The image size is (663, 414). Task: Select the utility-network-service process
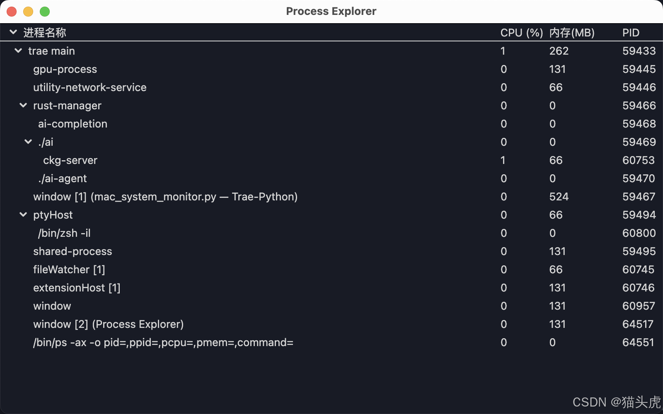pyautogui.click(x=90, y=87)
